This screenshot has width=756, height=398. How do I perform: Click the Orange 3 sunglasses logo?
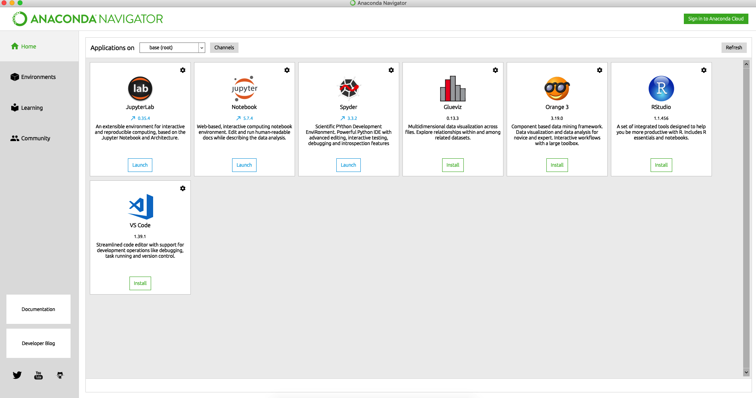coord(557,89)
